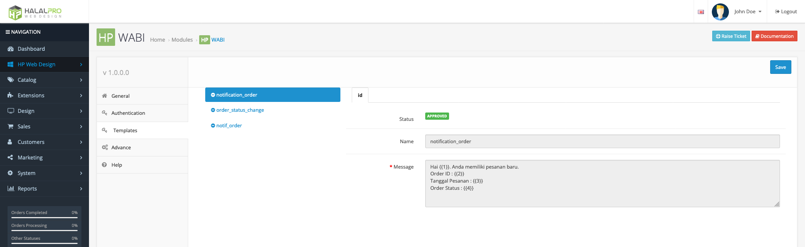Click the Raise Ticket button
The image size is (805, 247).
(731, 36)
